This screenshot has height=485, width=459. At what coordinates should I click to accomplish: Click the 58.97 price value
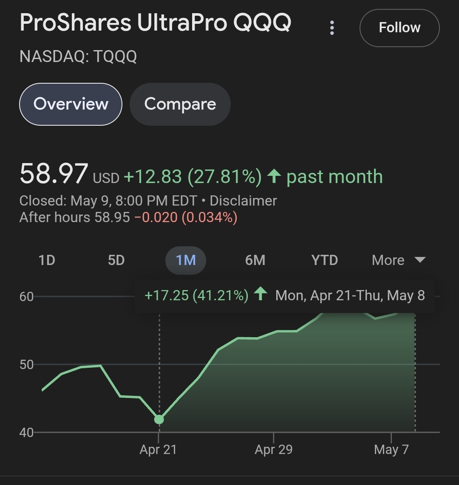tap(54, 174)
